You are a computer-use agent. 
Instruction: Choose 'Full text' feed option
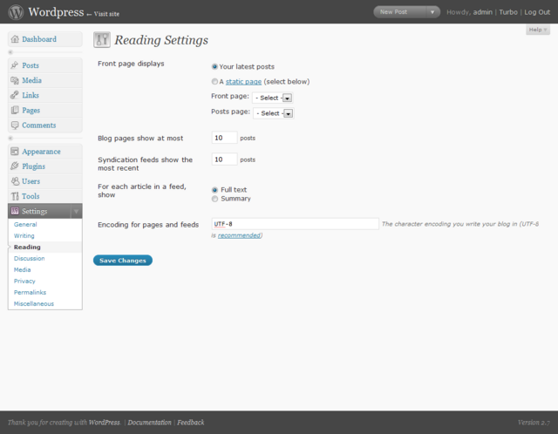pyautogui.click(x=214, y=190)
